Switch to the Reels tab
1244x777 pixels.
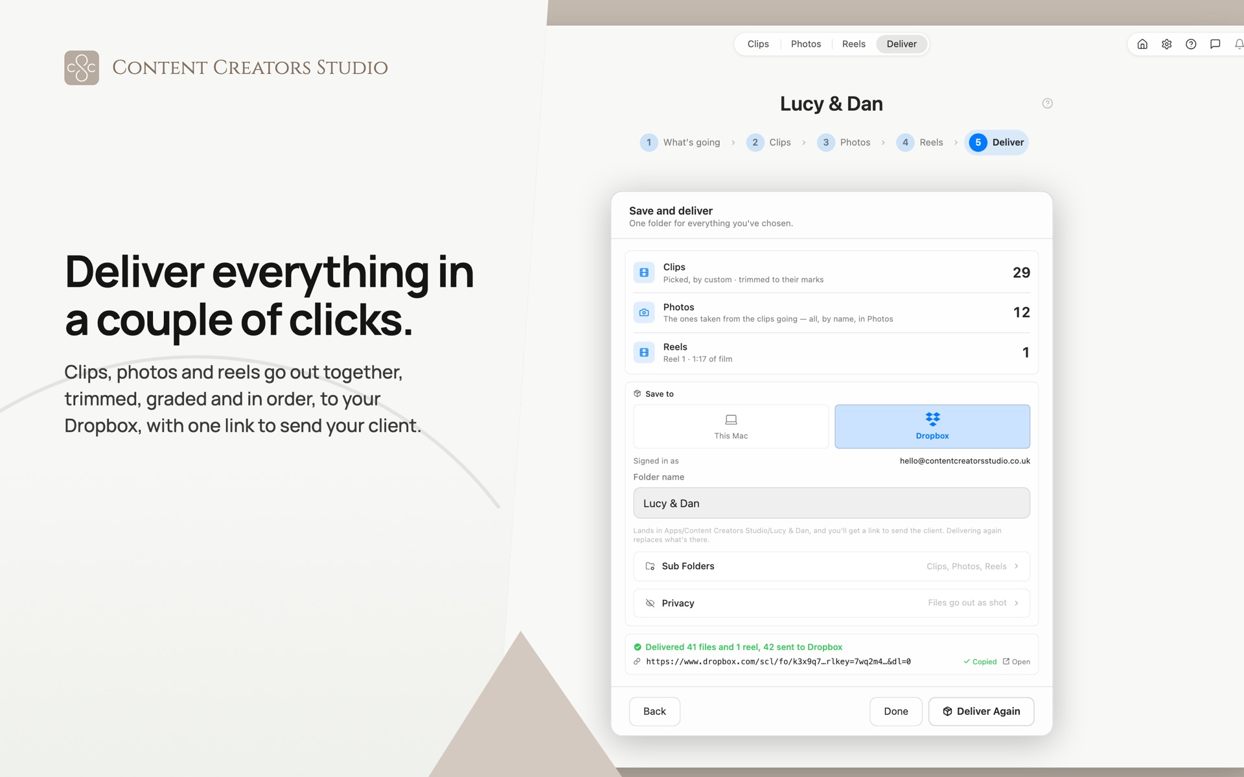coord(854,44)
